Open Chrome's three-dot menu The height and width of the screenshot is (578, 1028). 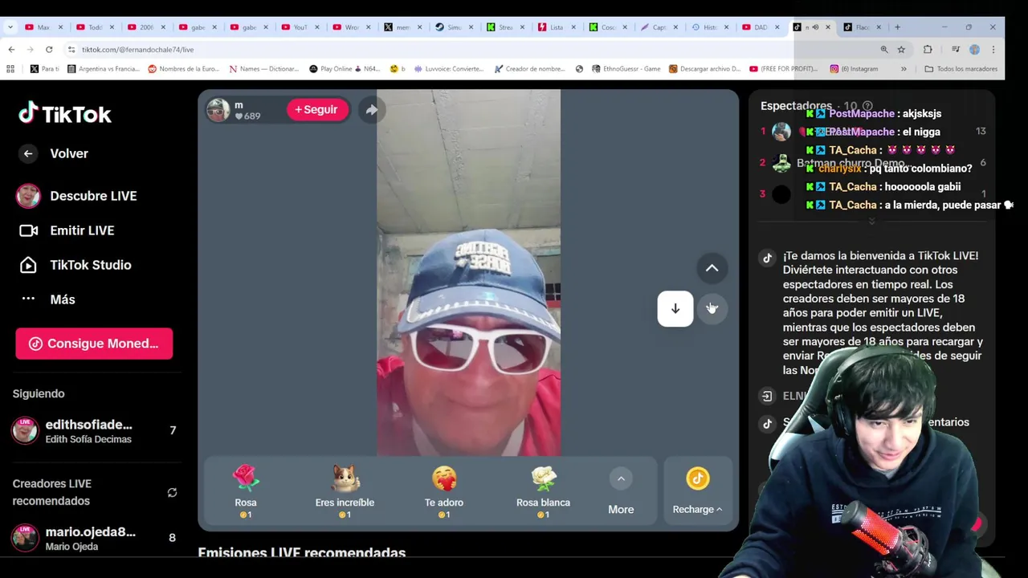tap(993, 49)
